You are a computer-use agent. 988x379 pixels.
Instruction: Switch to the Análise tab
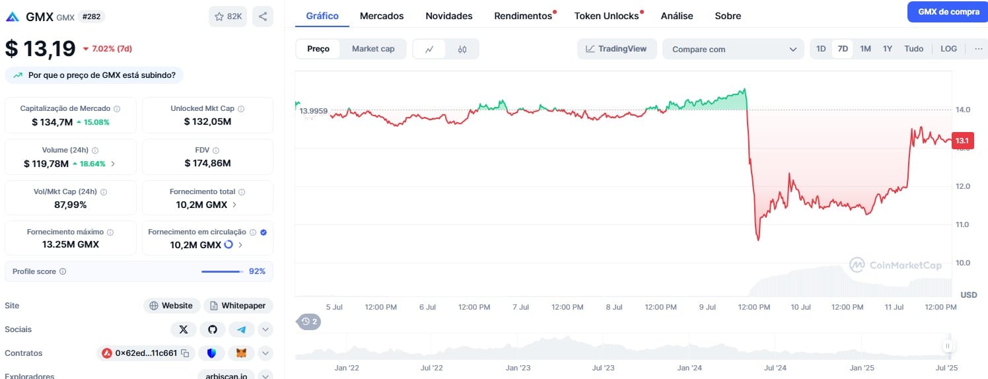677,16
